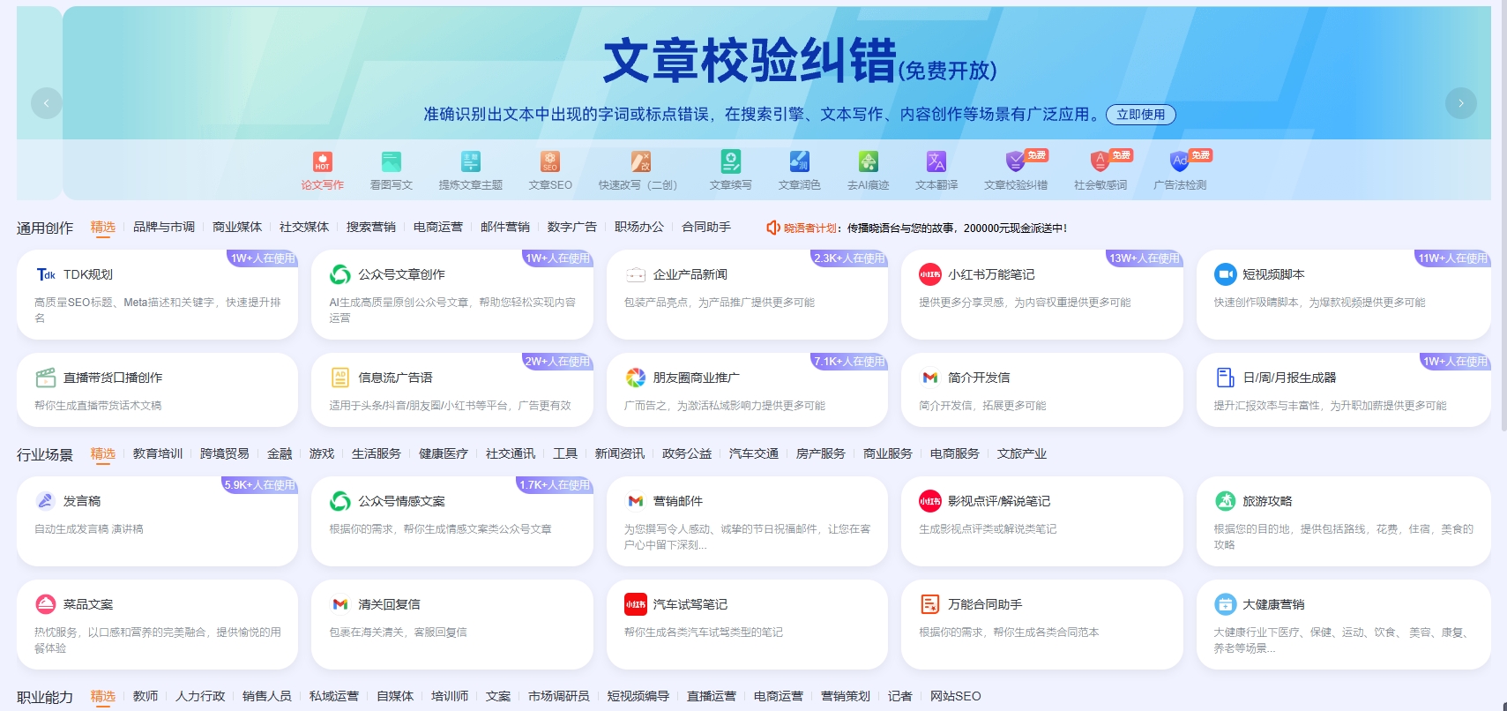Click the 直播带货口播创作 clapperboard icon

46,378
